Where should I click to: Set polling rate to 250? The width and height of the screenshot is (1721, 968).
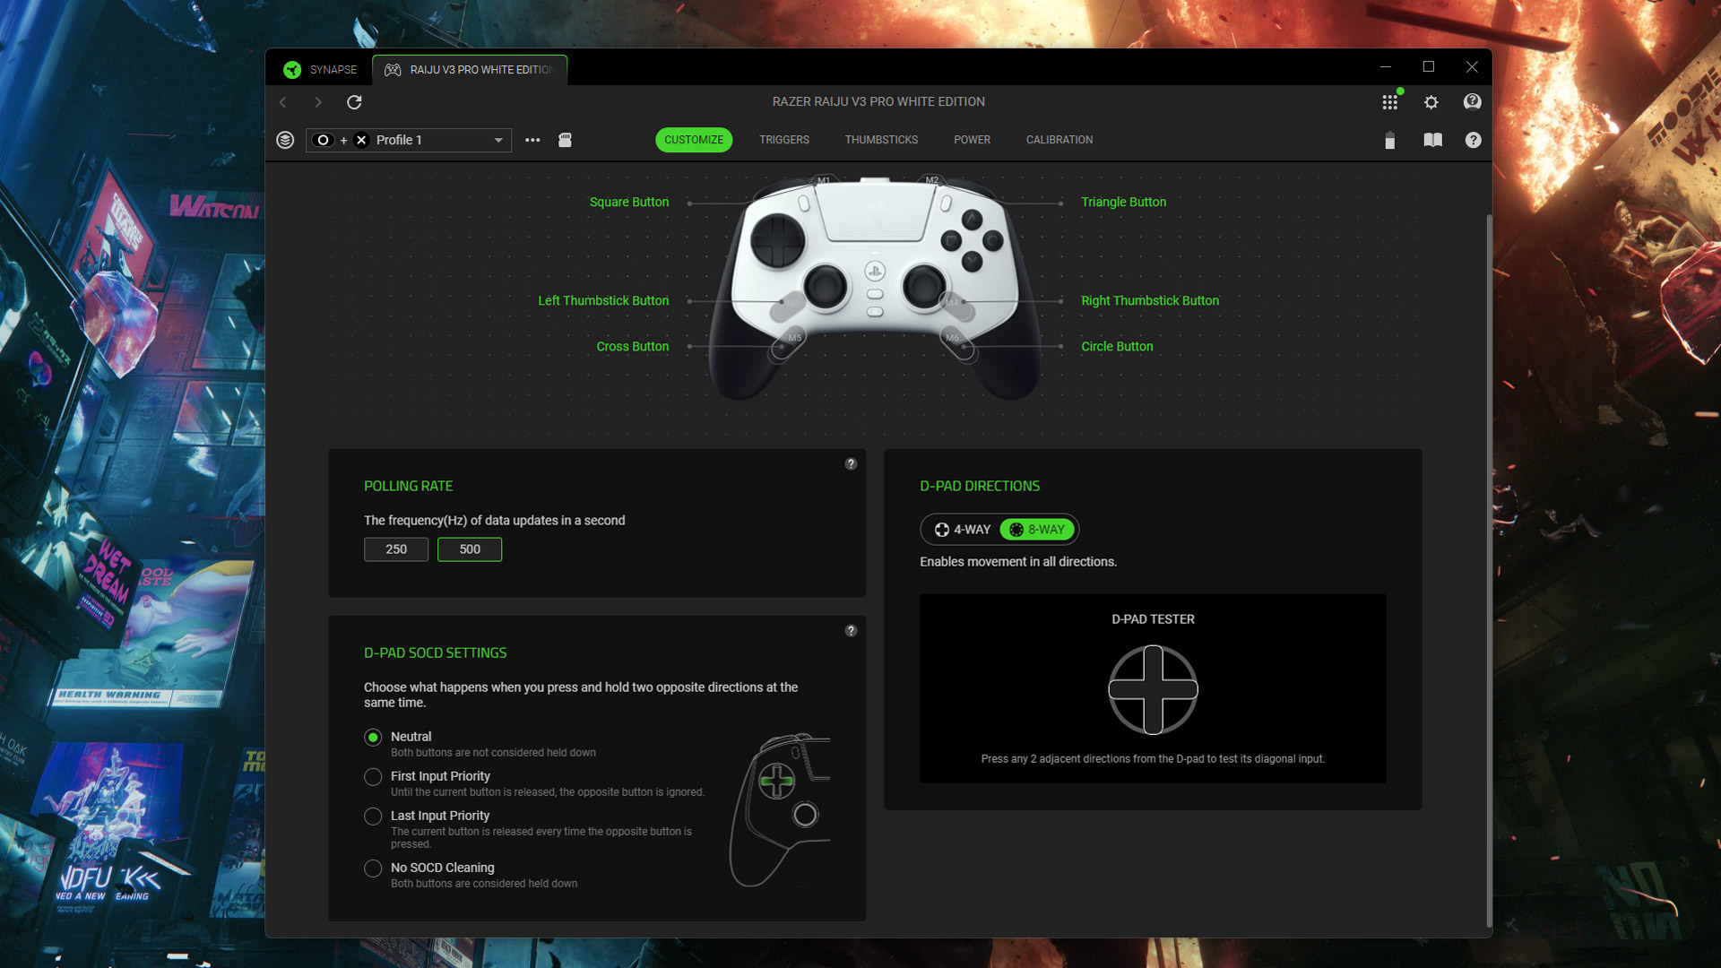tap(396, 549)
